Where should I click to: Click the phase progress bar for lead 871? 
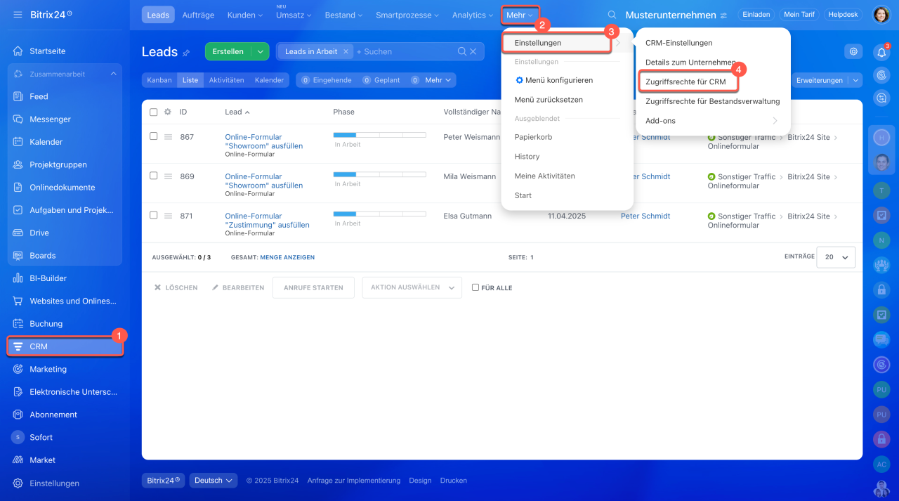click(x=379, y=213)
